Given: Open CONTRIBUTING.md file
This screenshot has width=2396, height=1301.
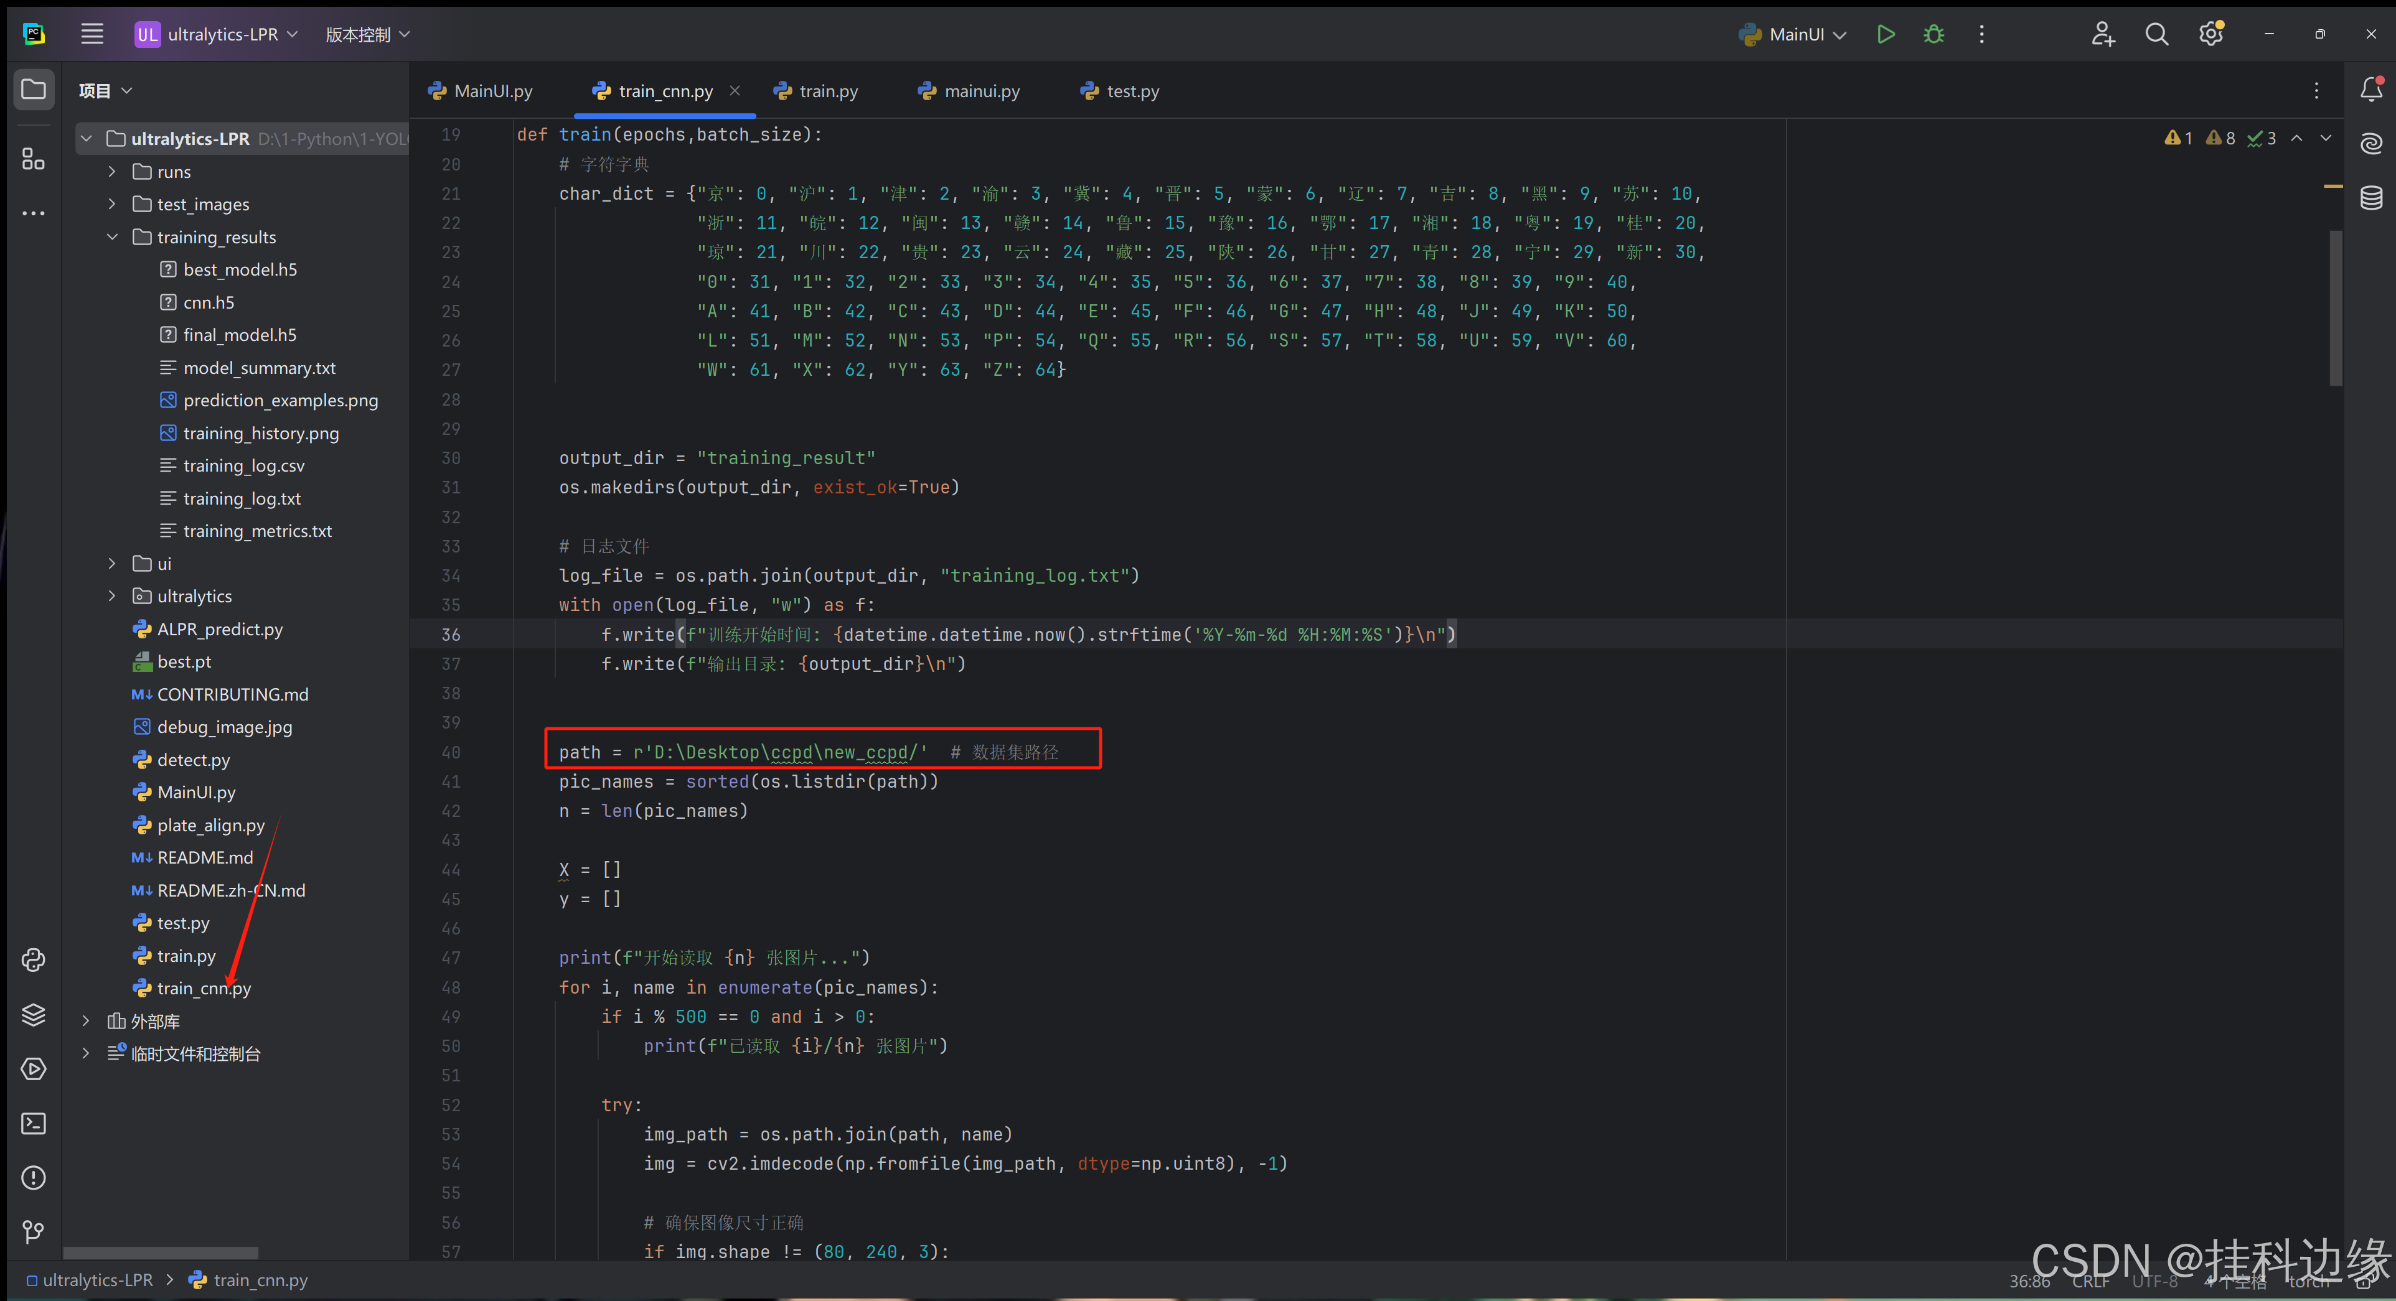Looking at the screenshot, I should coord(233,694).
